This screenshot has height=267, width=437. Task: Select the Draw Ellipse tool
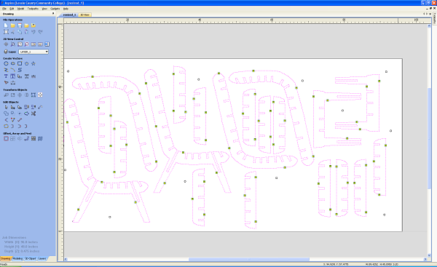click(13, 64)
